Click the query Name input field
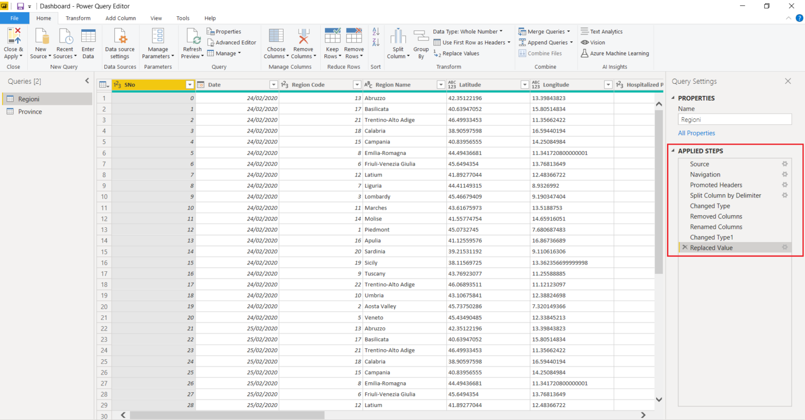This screenshot has height=420, width=805. [735, 119]
